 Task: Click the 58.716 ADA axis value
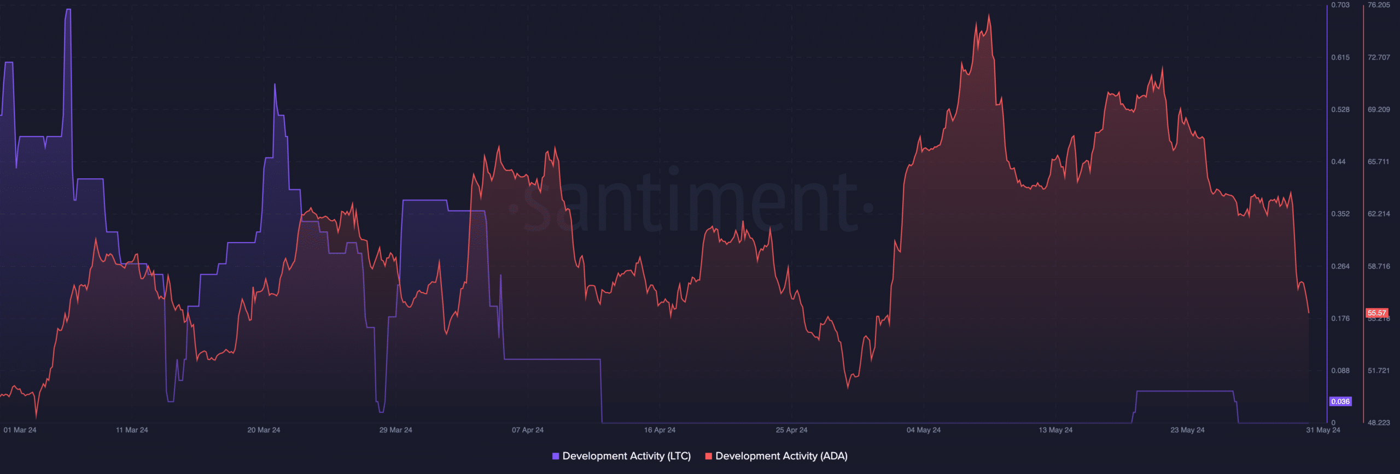(x=1379, y=267)
